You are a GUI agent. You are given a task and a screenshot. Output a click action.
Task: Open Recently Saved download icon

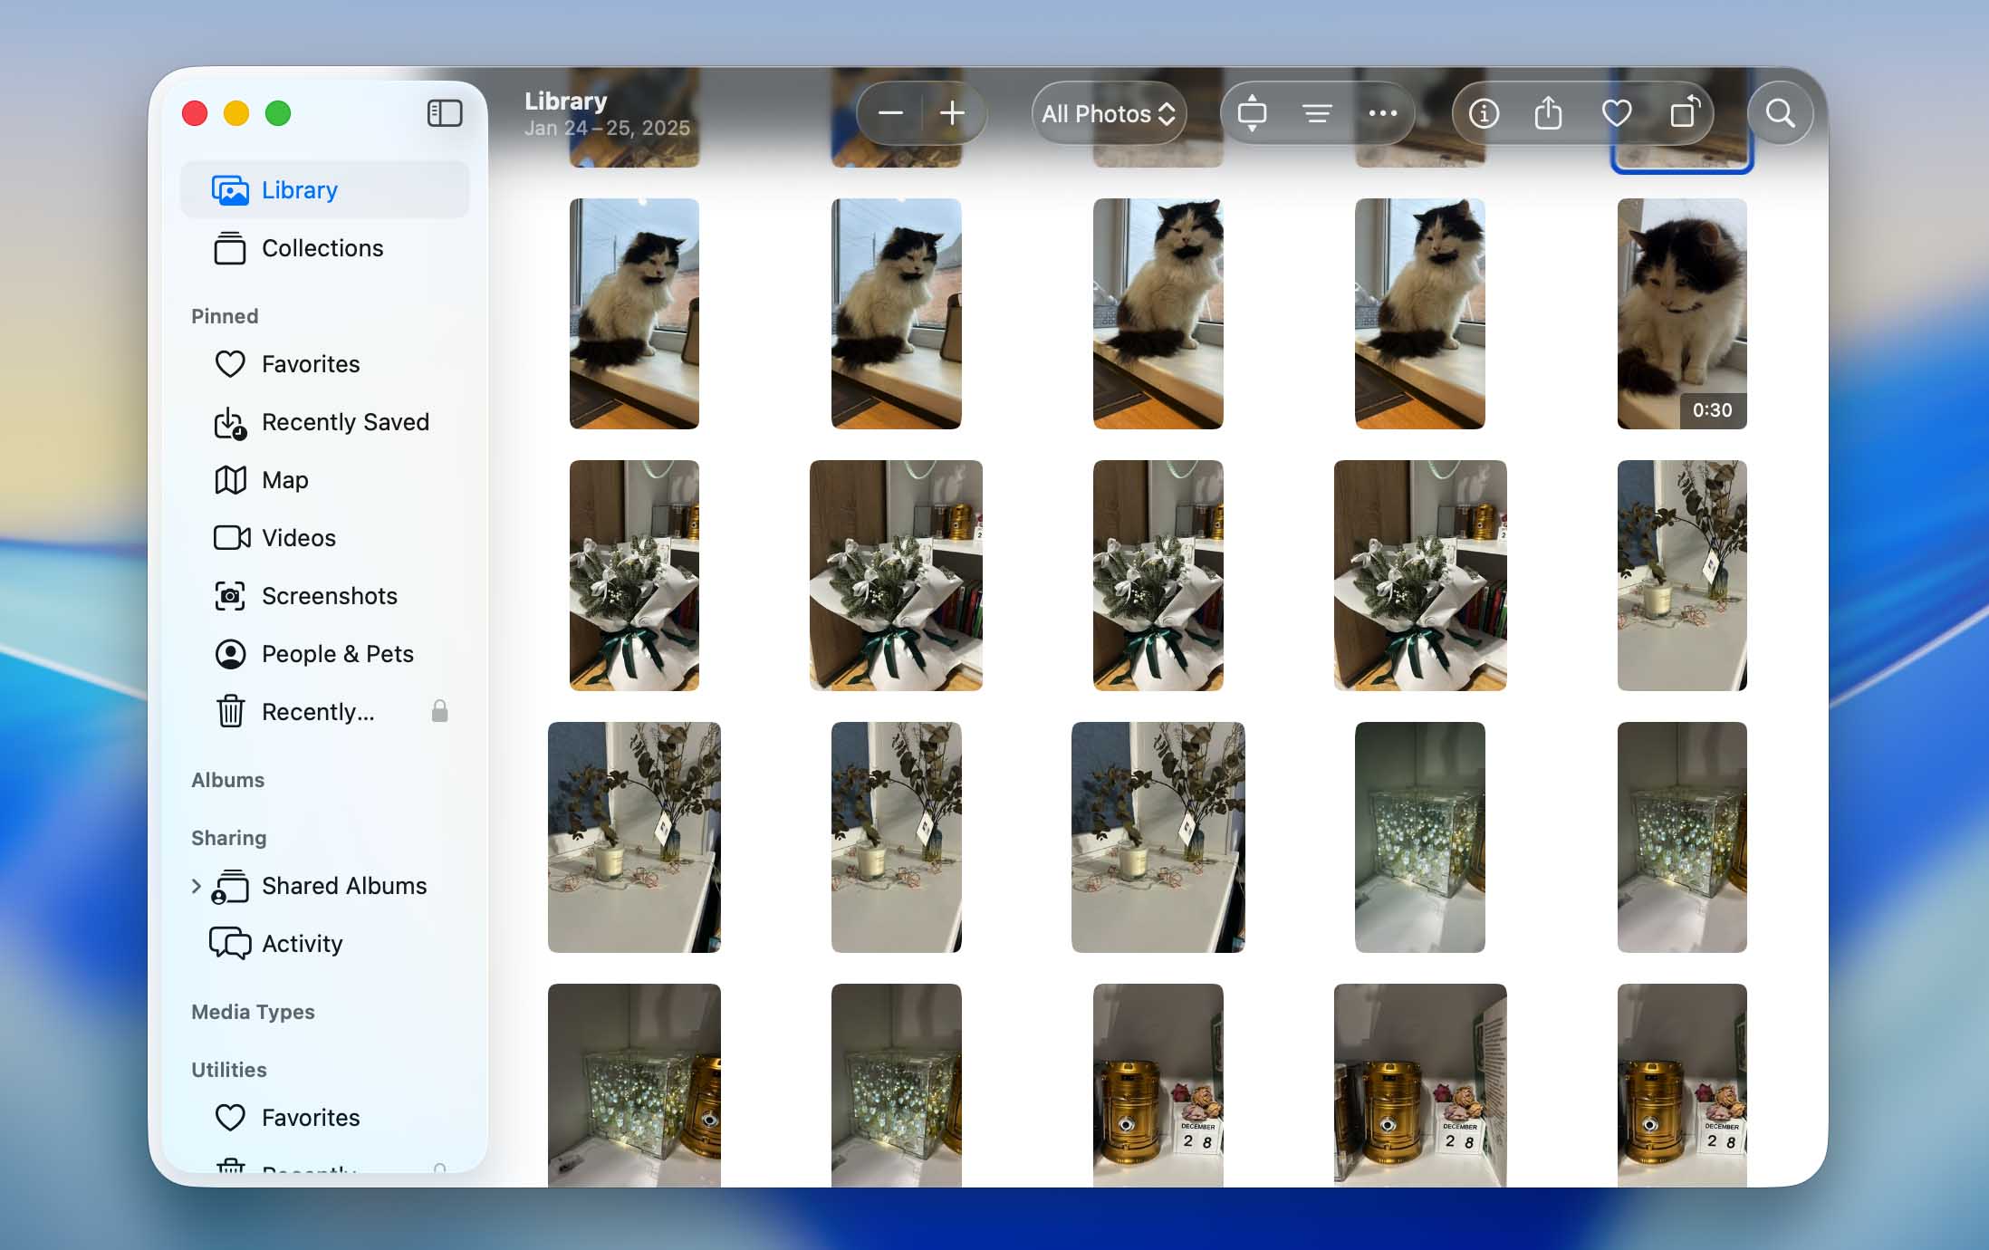230,422
